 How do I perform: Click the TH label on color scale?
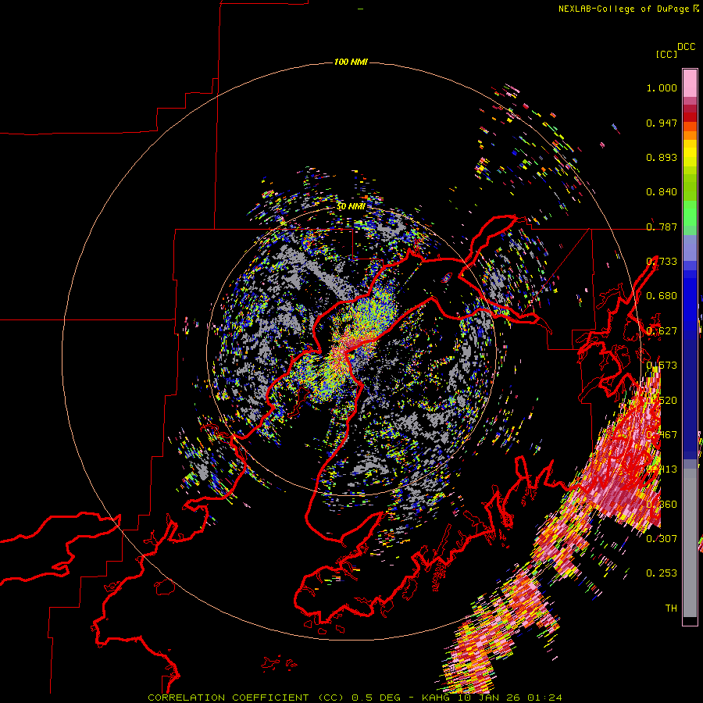click(671, 608)
